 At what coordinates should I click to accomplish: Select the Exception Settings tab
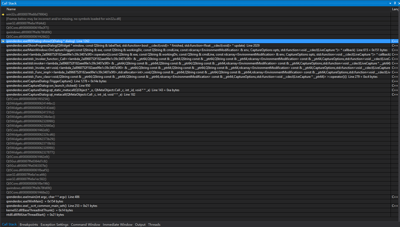pos(54,224)
